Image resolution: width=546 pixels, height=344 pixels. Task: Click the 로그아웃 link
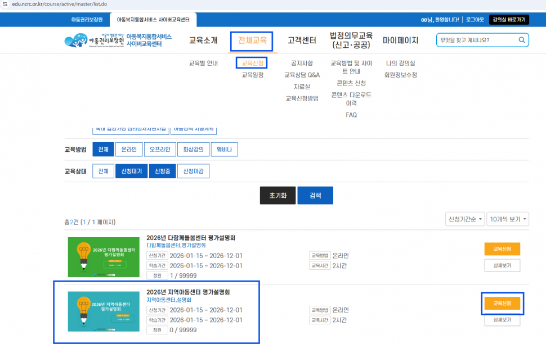tap(475, 20)
